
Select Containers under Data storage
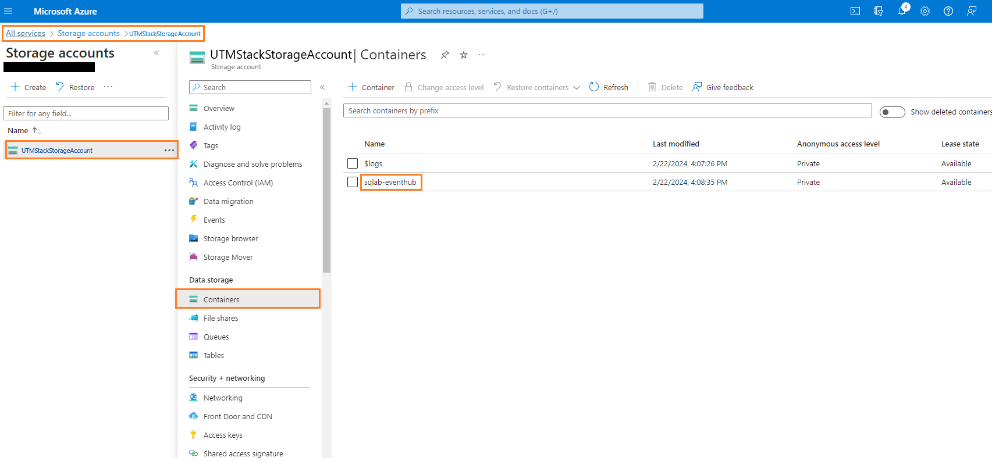(248, 299)
